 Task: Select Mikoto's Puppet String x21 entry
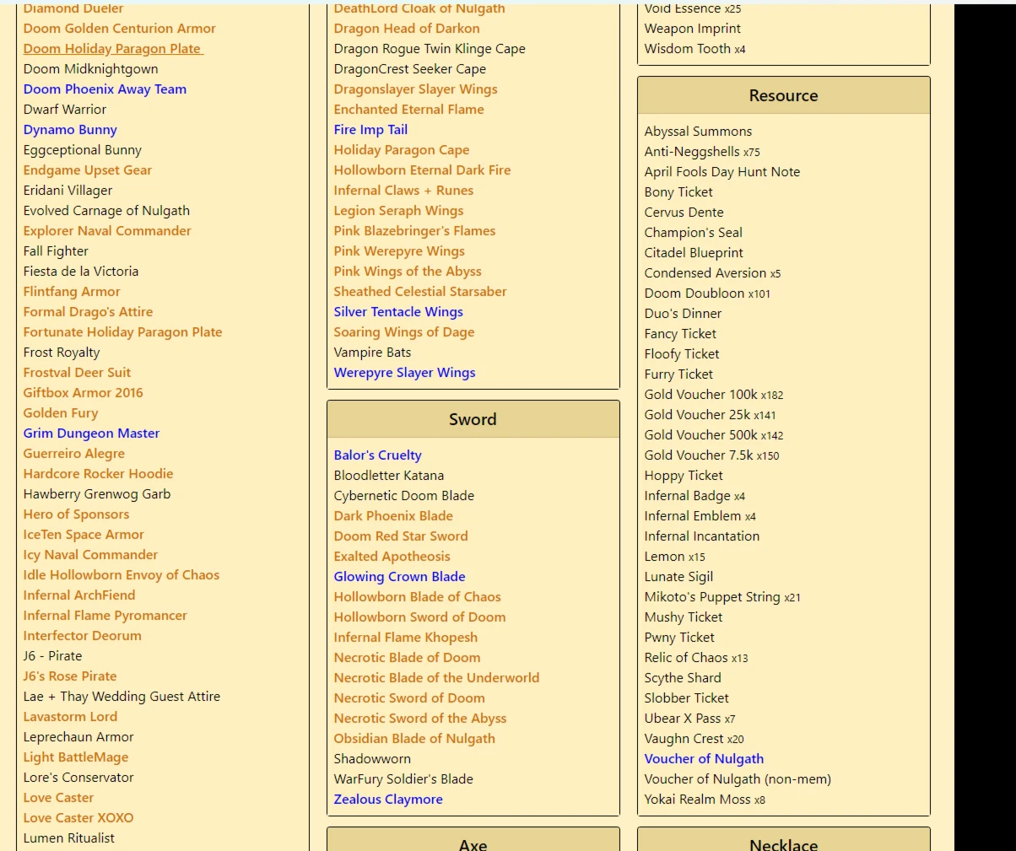[722, 597]
